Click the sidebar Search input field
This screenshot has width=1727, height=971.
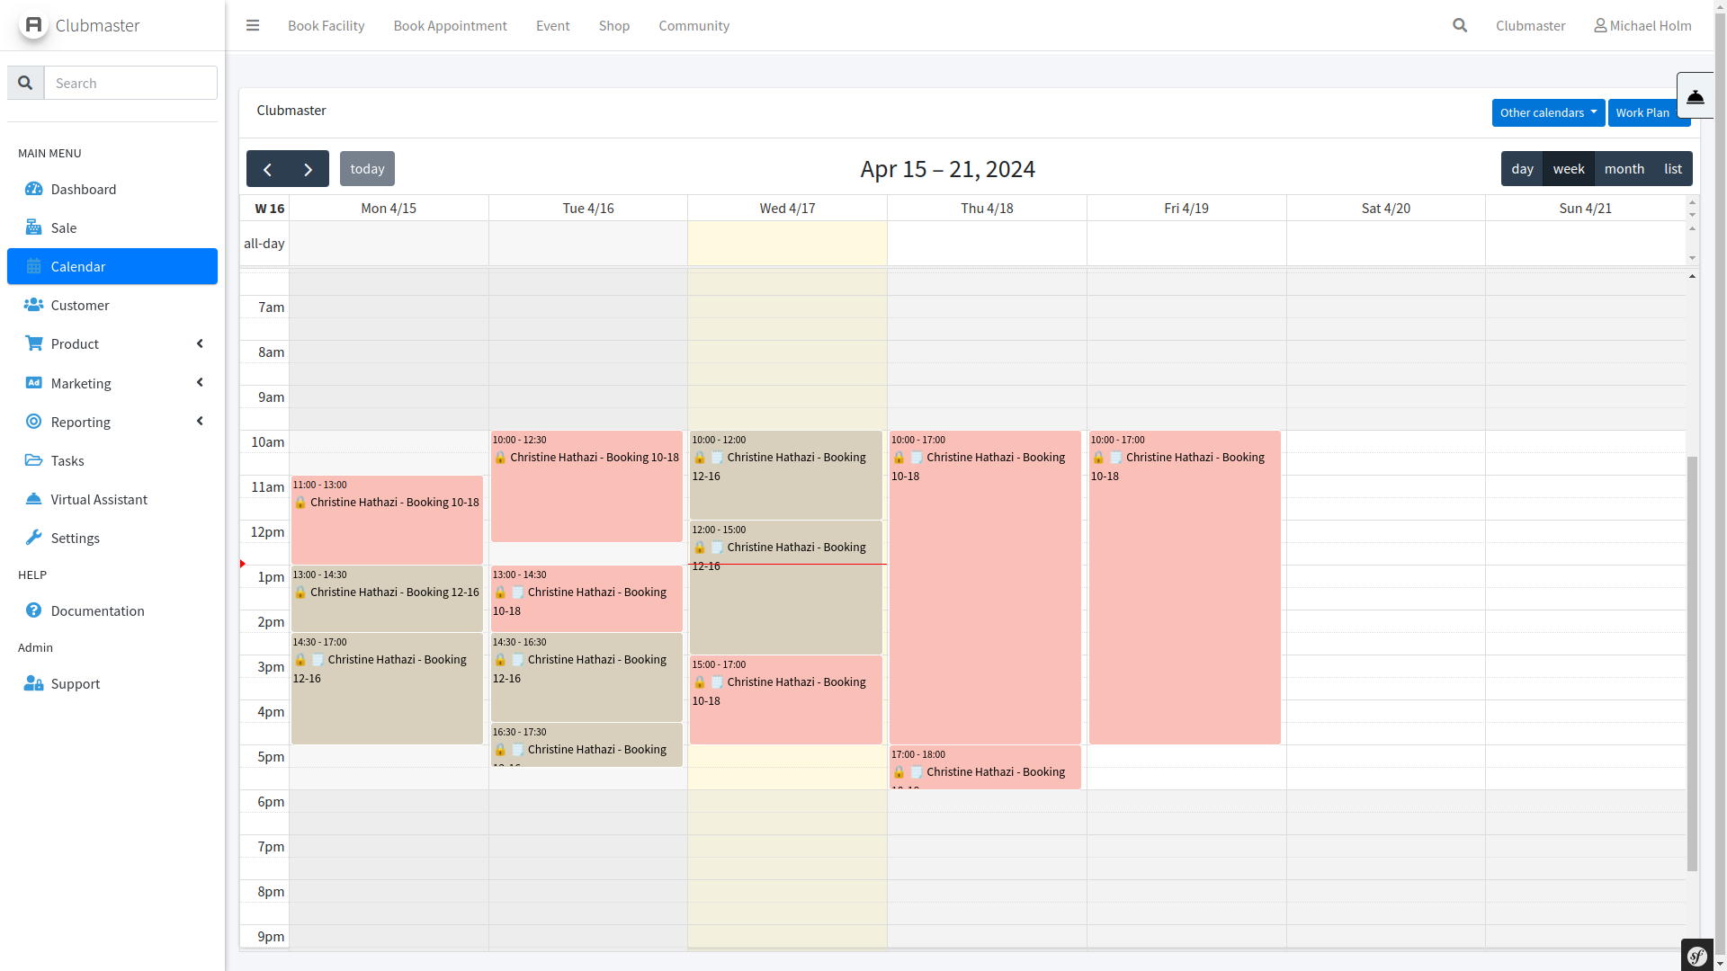pos(130,83)
